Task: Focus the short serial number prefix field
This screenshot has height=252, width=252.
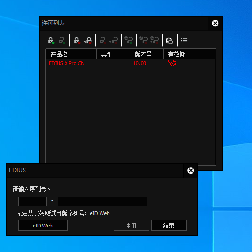Action: 33,202
